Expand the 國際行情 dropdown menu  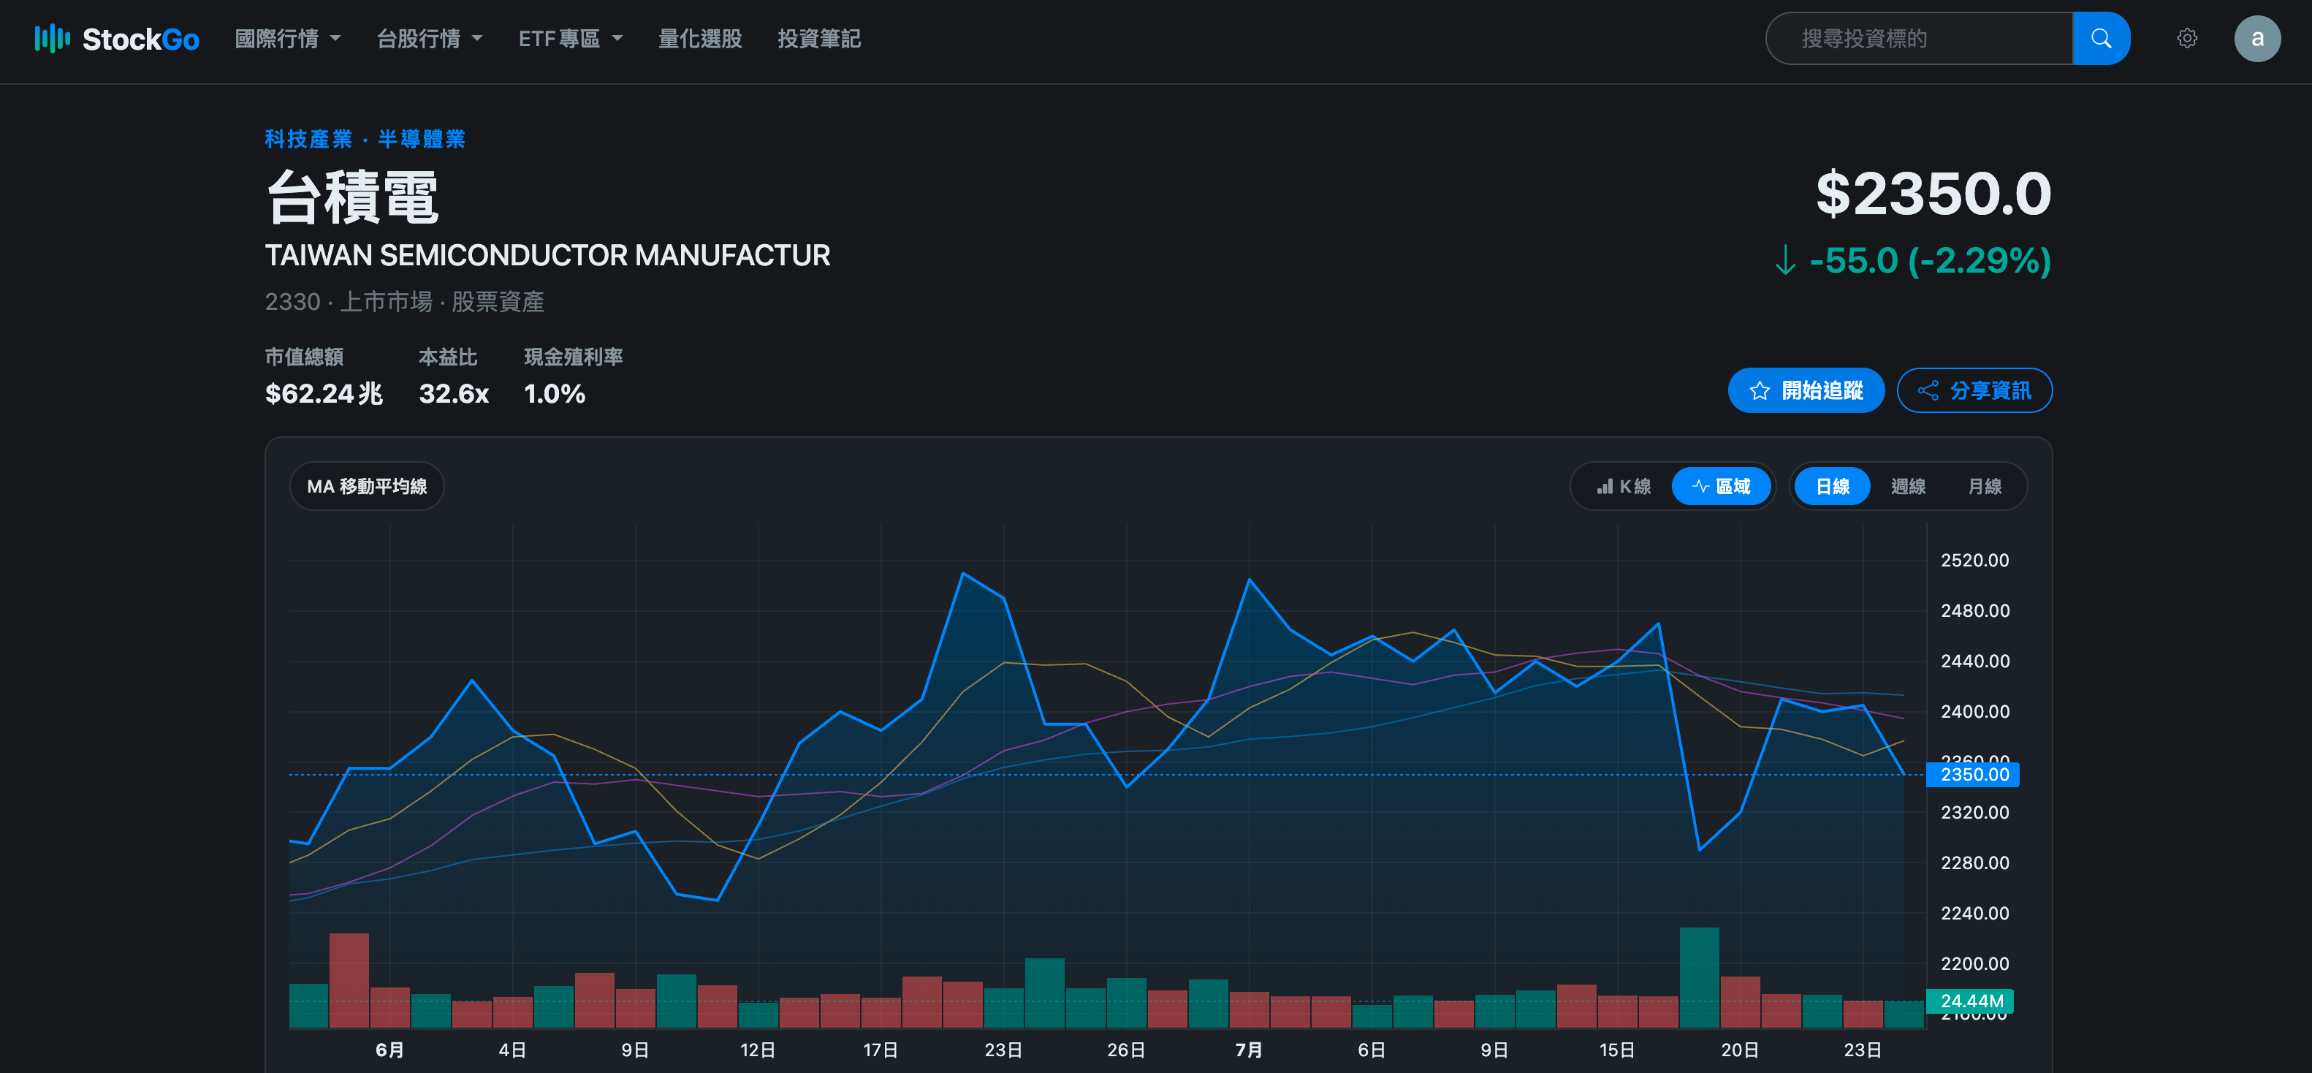[x=287, y=39]
